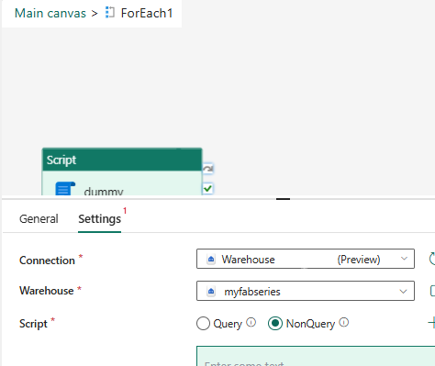Add a new script with the plus icon

431,323
